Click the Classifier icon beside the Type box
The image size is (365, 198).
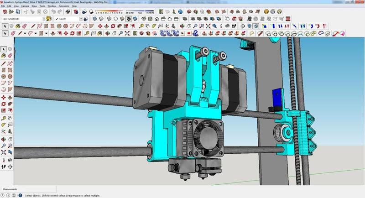click(x=49, y=19)
